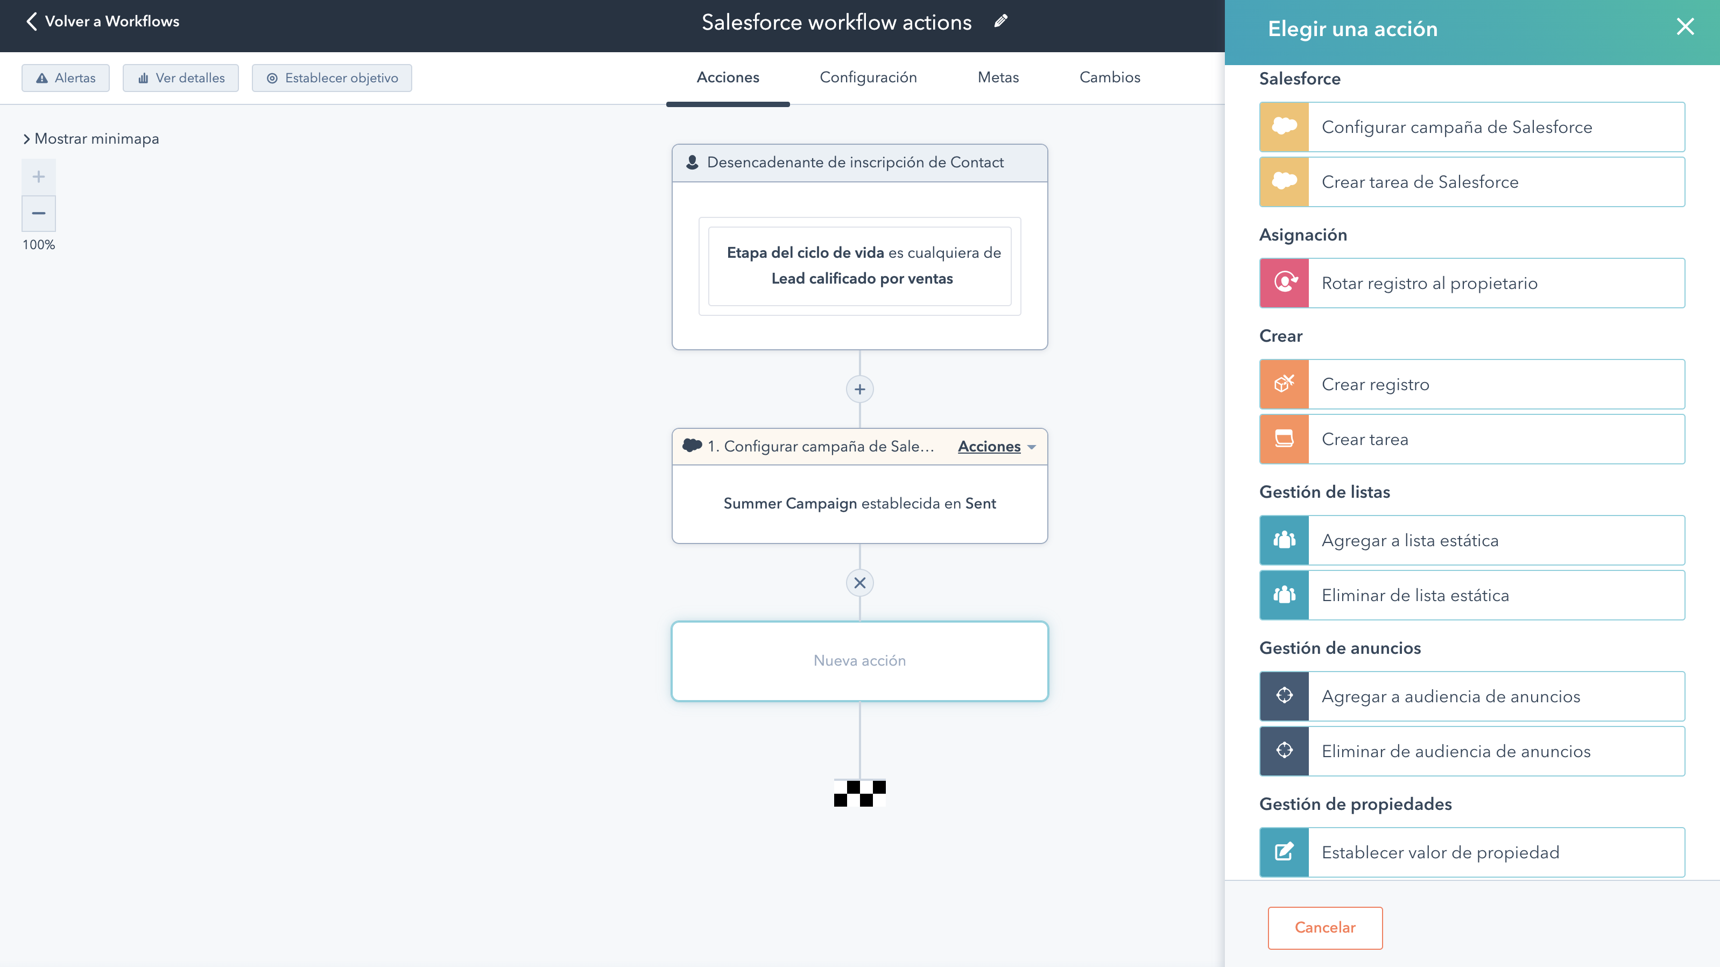Expand Mostrar minimapa
Image resolution: width=1720 pixels, height=967 pixels.
tap(91, 139)
